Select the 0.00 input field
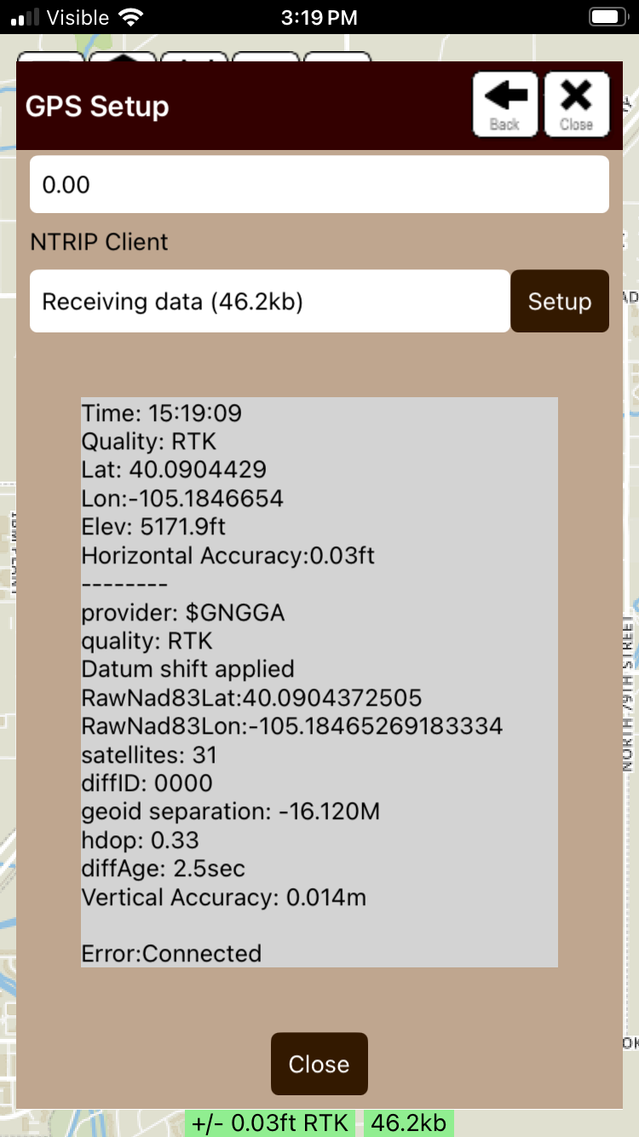Viewport: 639px width, 1137px height. [x=319, y=184]
